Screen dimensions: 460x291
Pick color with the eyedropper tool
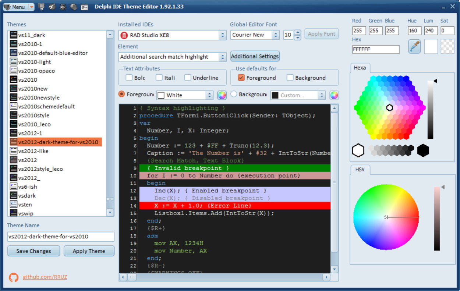[415, 47]
